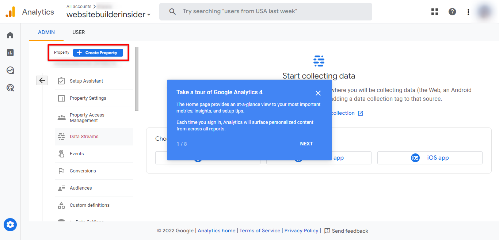The width and height of the screenshot is (499, 240).
Task: Close the Google Analytics 4 tour popup
Action: pos(318,93)
